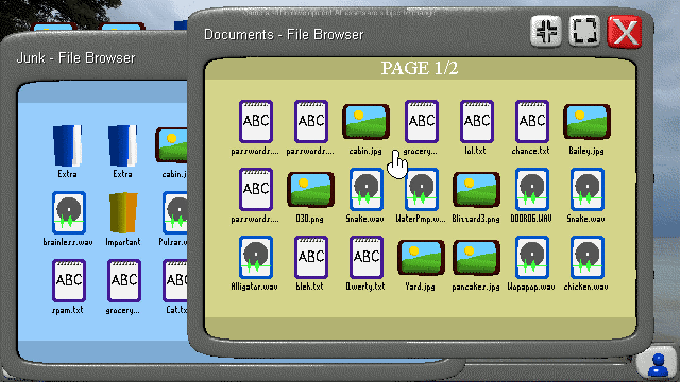
Task: Preview the Blizzard3.png image
Action: 476,190
